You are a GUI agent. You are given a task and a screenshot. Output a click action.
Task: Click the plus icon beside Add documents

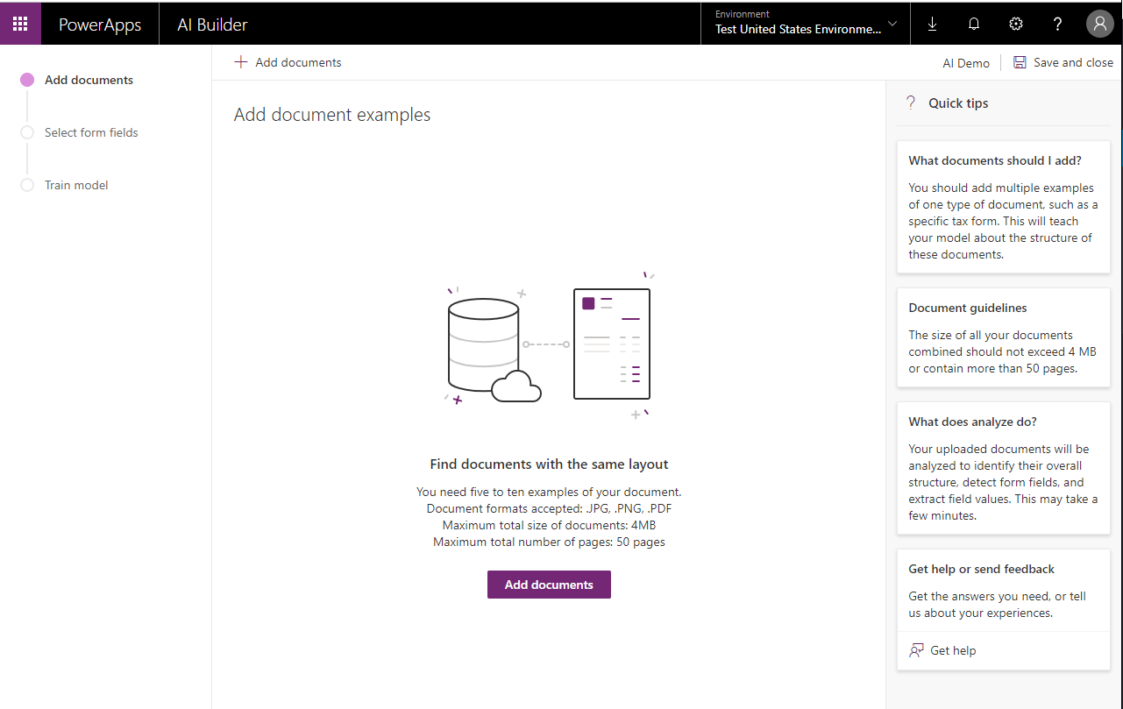point(241,62)
